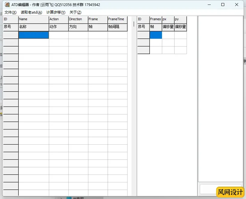Open the 读取老atd(A) menu
This screenshot has width=246, height=199.
31,12
